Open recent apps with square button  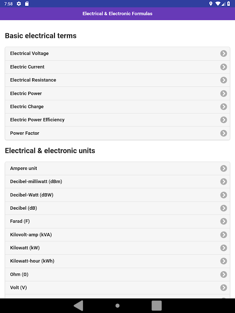tap(157, 306)
